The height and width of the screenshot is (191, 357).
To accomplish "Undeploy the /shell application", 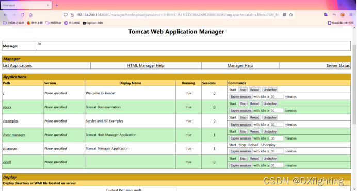I will (270, 159).
